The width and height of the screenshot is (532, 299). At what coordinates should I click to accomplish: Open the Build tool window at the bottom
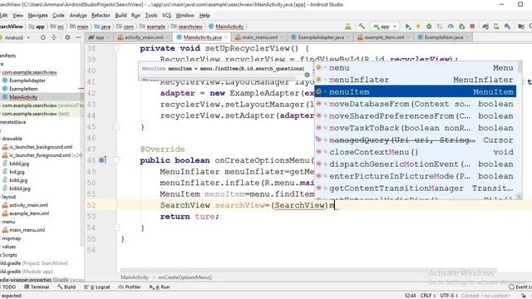tap(66, 287)
